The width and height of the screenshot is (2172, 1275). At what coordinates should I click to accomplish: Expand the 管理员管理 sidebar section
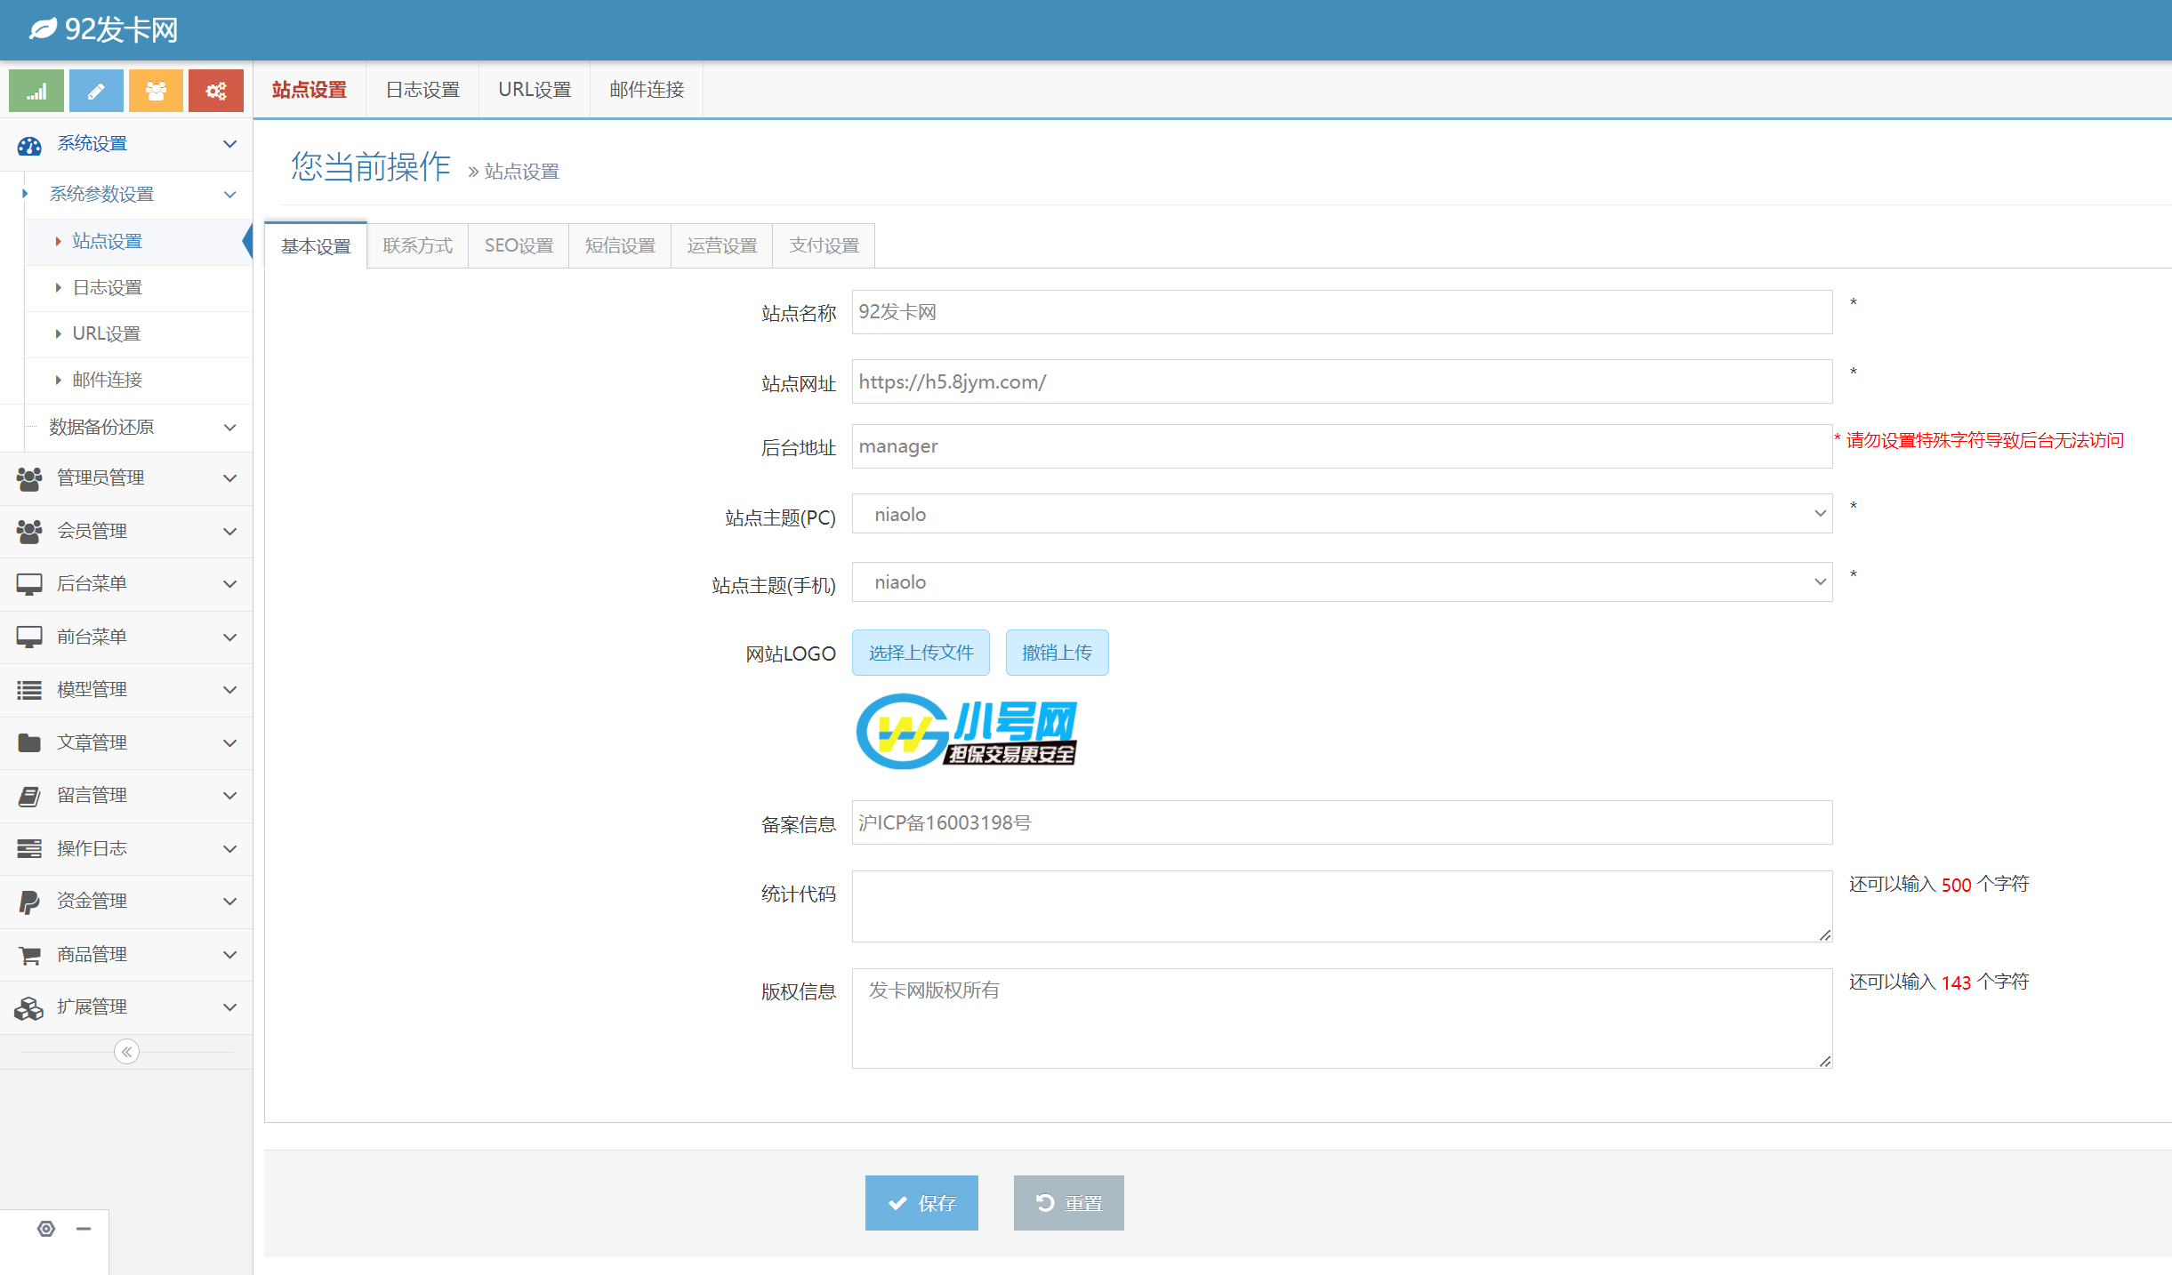[x=126, y=478]
